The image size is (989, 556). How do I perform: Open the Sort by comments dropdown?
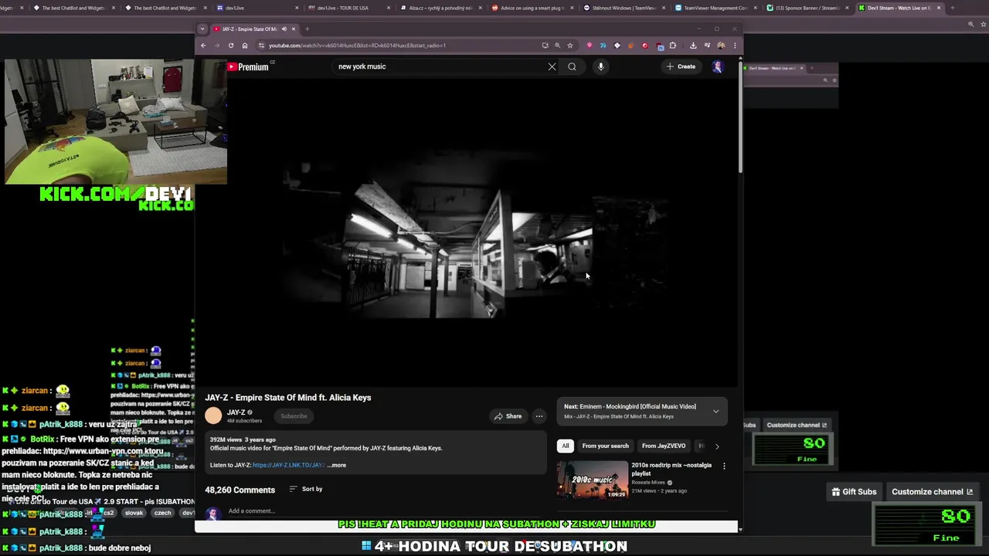(306, 489)
